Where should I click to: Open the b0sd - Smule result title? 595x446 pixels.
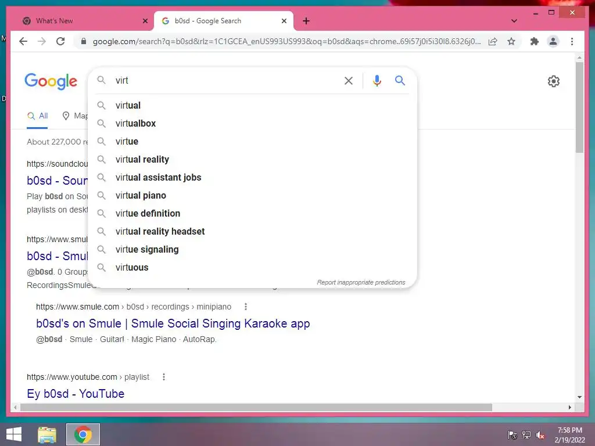58,256
